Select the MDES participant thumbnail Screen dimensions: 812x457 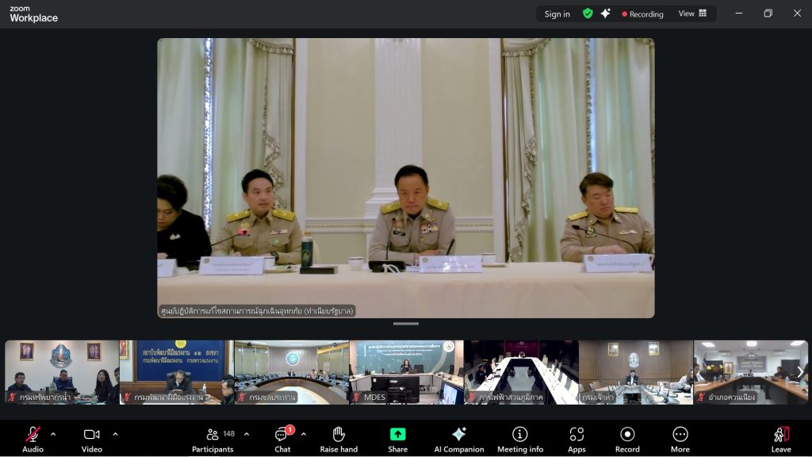click(x=406, y=372)
